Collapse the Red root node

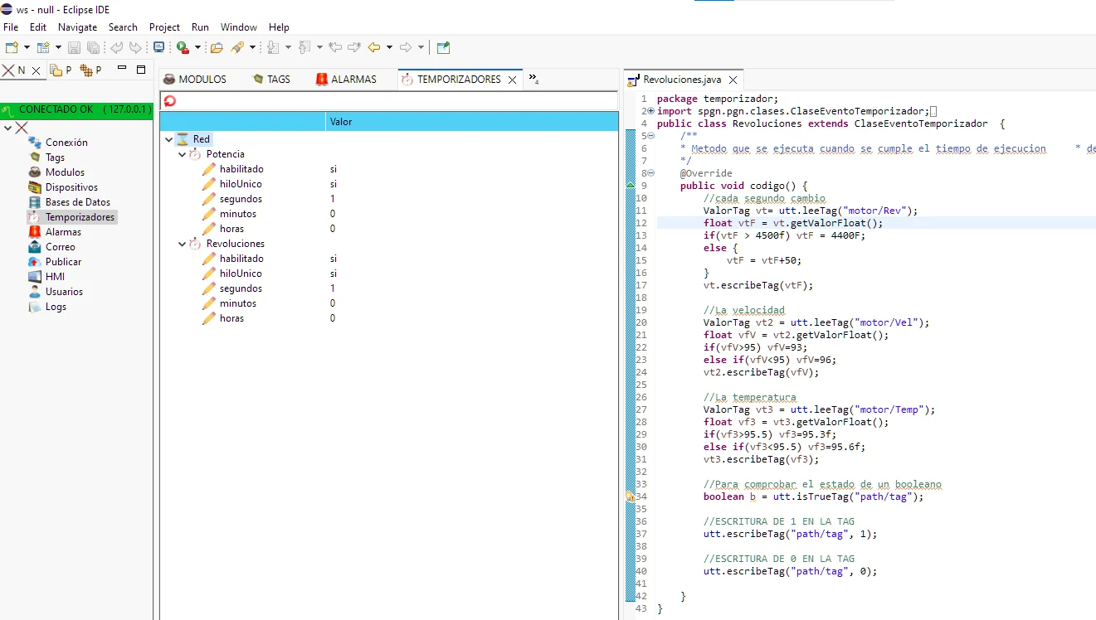point(169,139)
